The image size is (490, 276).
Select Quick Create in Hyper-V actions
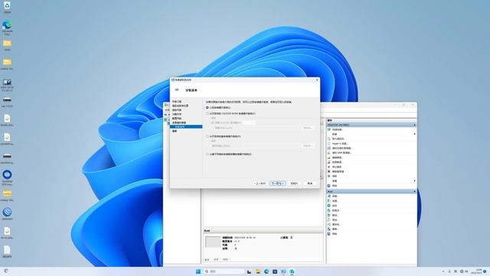(x=337, y=130)
